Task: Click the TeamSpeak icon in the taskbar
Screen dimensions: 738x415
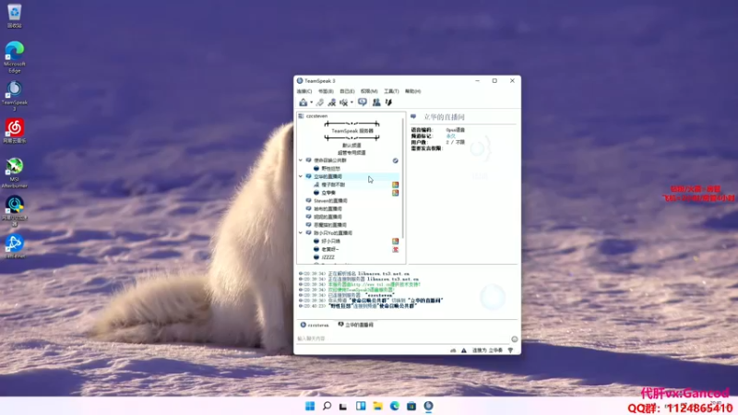Action: click(x=428, y=406)
